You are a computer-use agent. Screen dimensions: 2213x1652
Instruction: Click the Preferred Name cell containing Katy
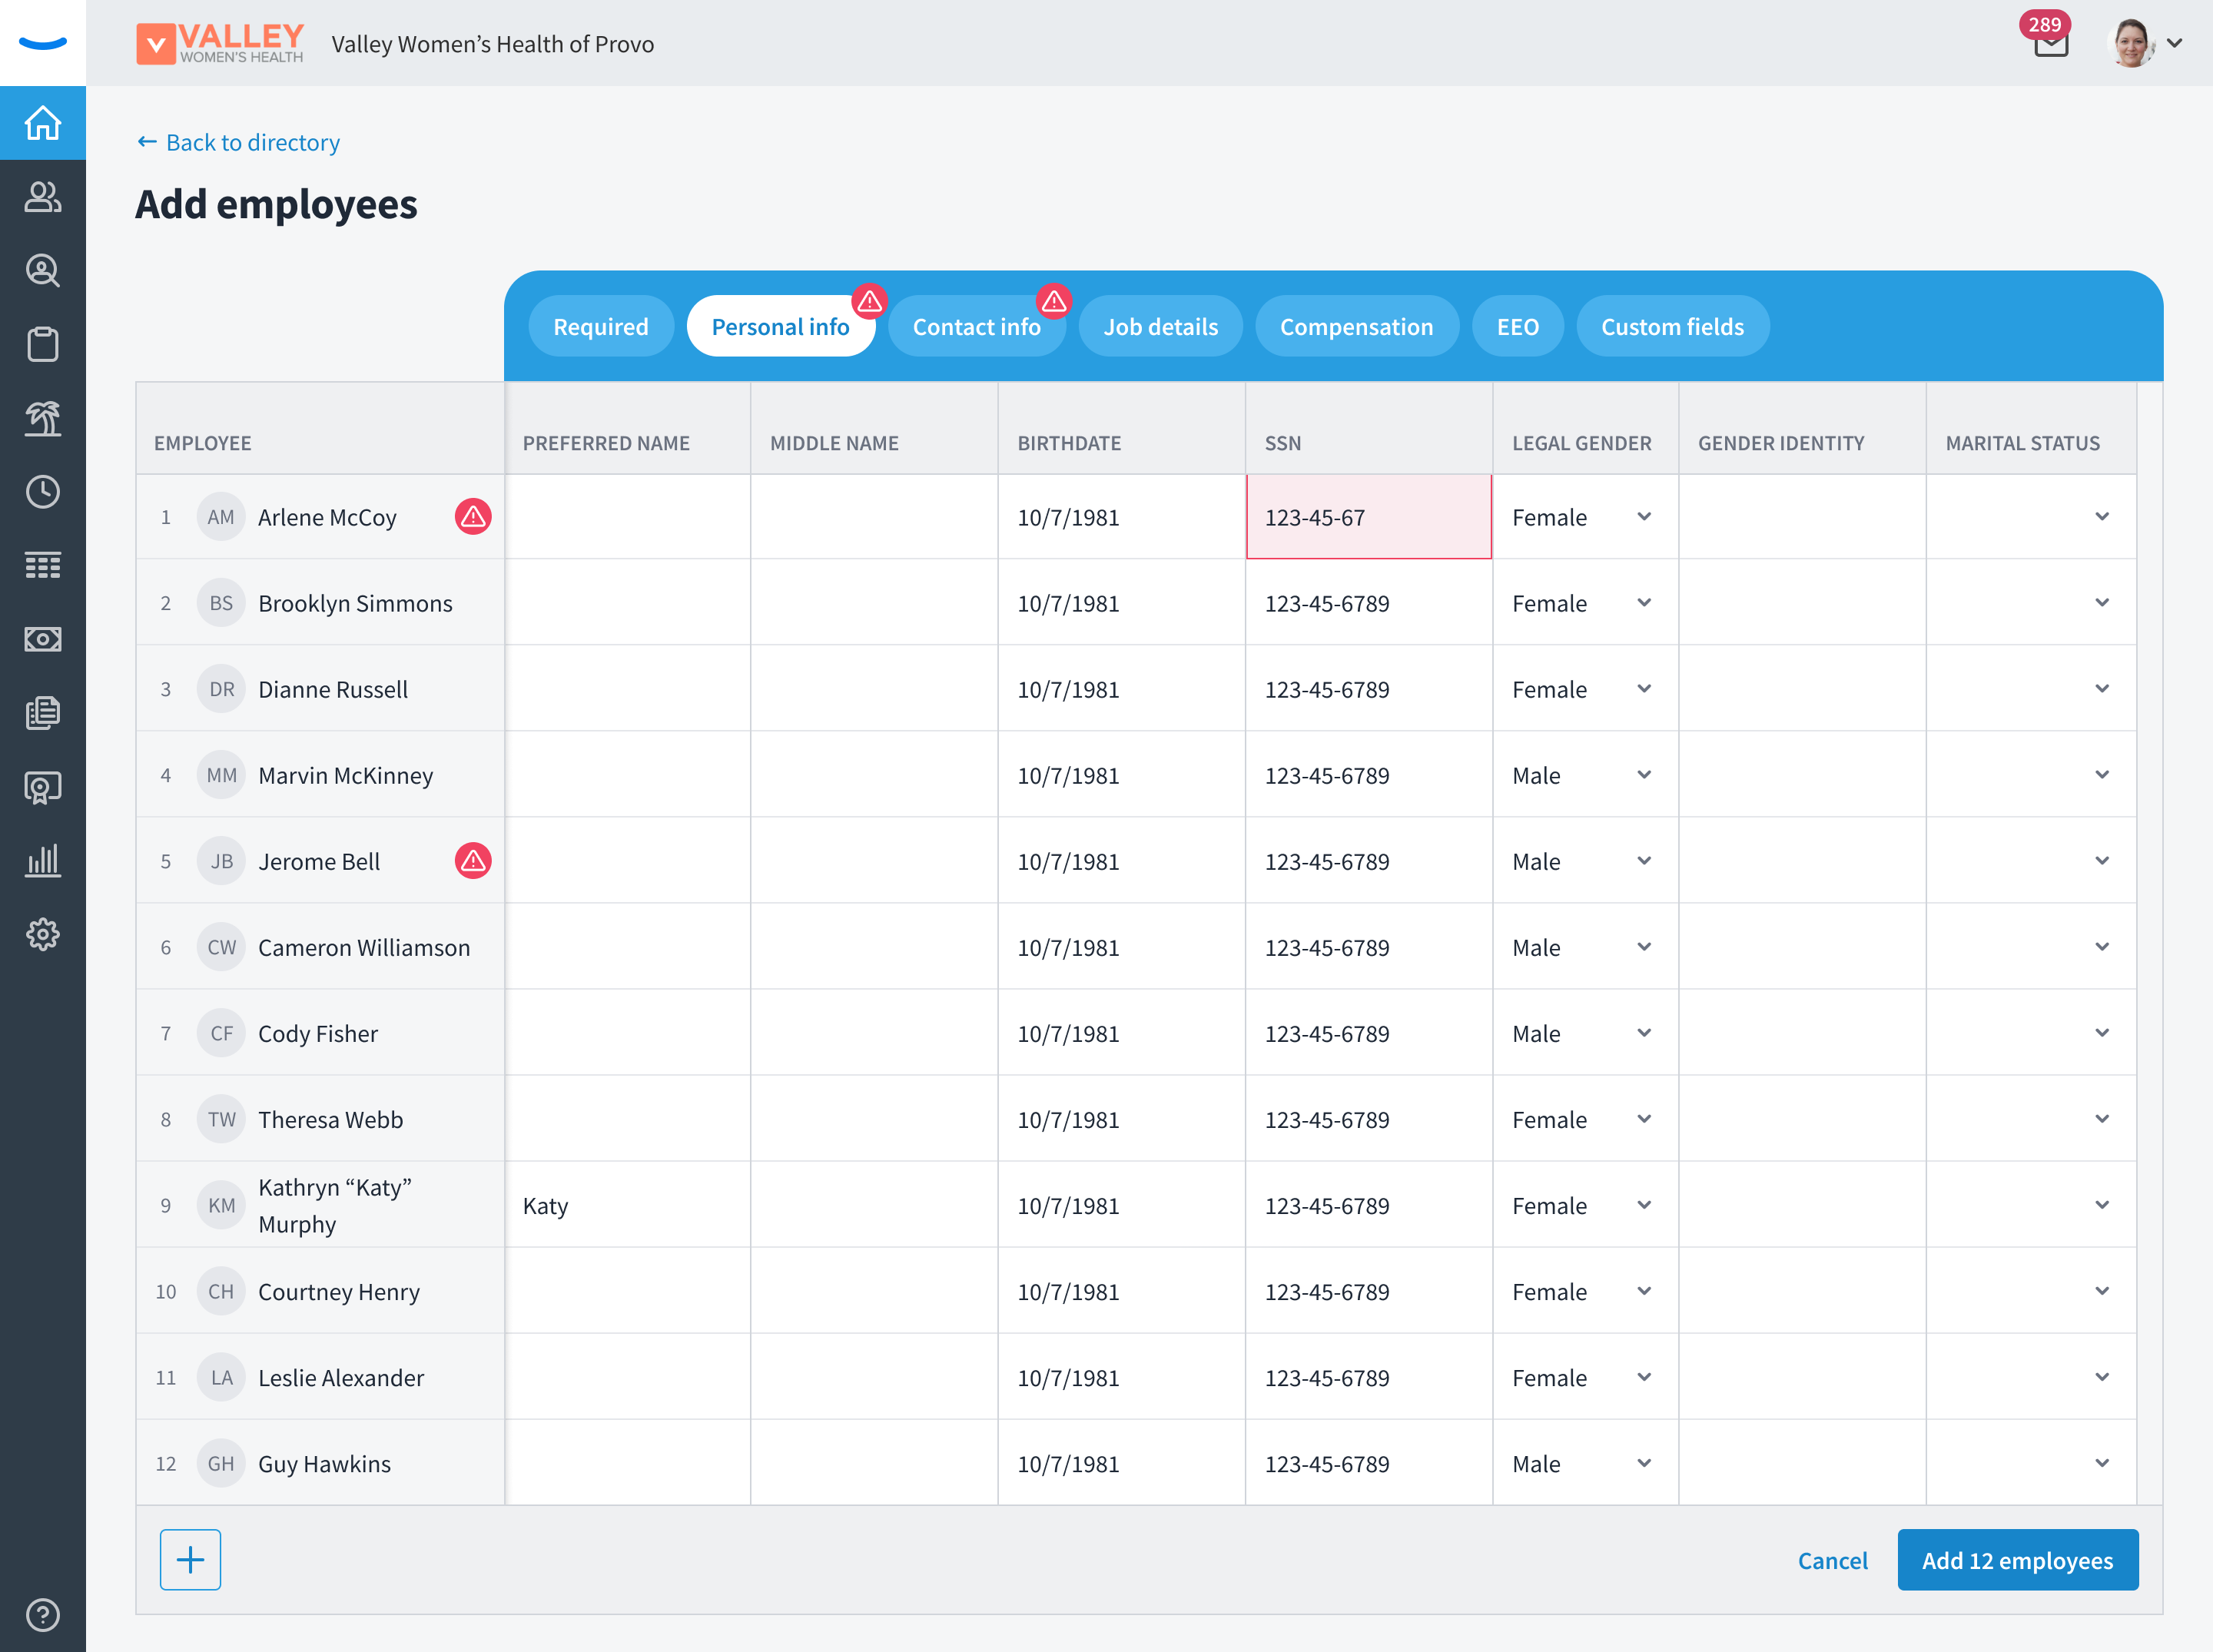coord(627,1205)
